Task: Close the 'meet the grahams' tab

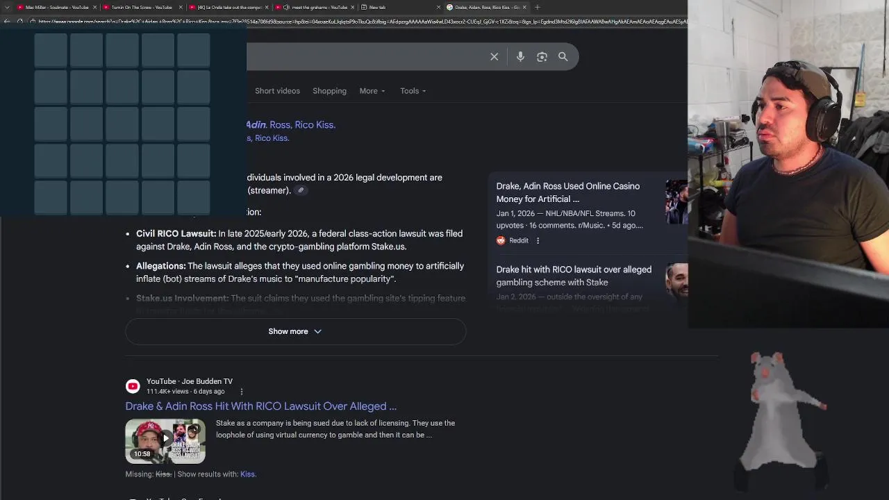Action: [x=353, y=7]
